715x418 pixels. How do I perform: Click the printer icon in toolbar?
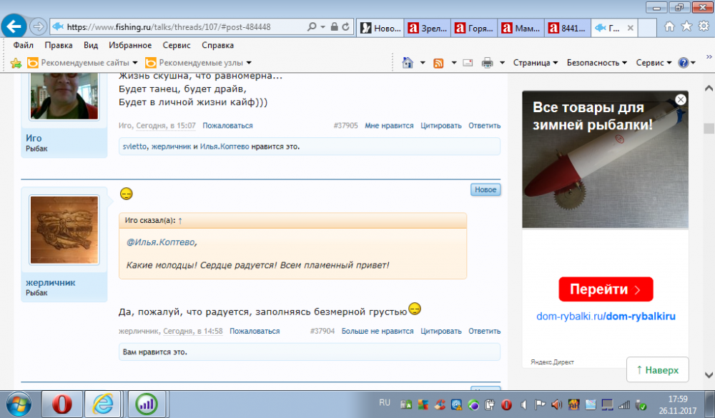488,62
